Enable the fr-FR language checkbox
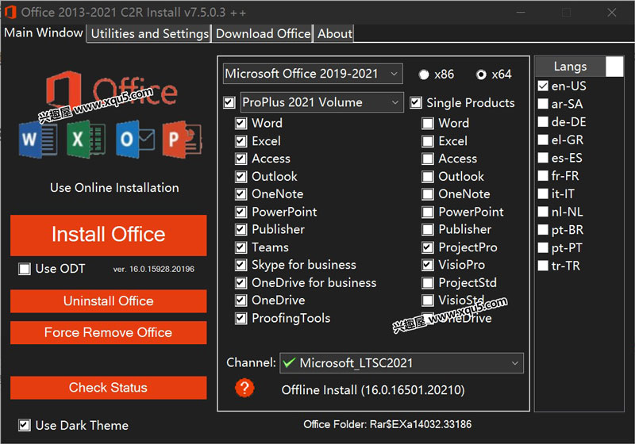 (543, 176)
